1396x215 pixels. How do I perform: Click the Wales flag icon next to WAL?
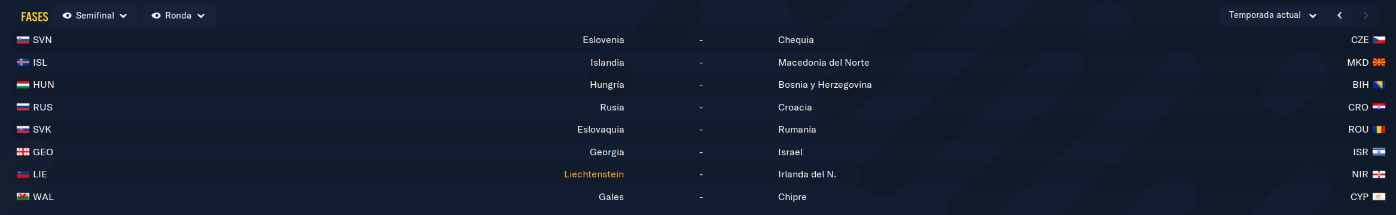click(x=23, y=196)
